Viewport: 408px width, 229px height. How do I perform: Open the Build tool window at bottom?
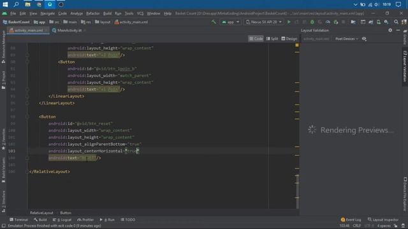(40, 219)
